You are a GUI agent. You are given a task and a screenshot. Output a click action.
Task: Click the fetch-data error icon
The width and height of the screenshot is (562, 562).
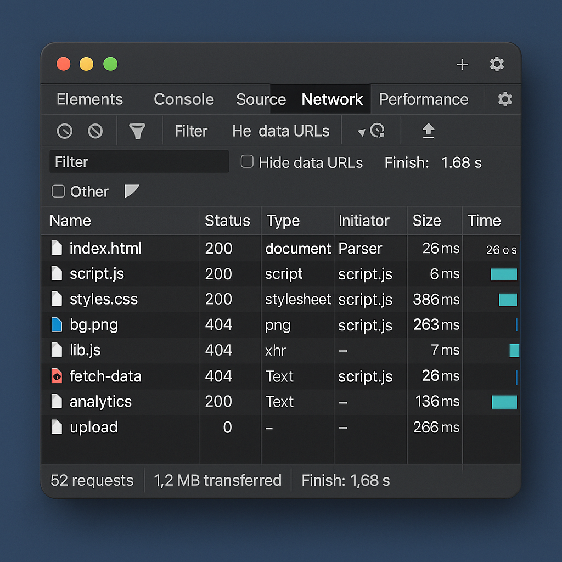pyautogui.click(x=57, y=376)
